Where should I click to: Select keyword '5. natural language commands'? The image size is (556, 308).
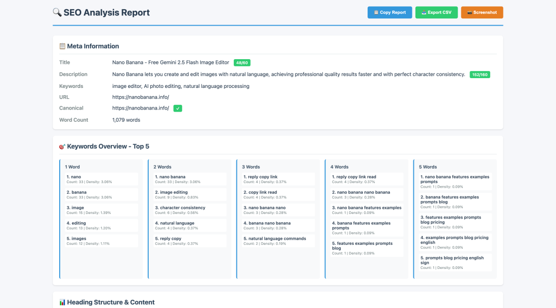point(279,241)
